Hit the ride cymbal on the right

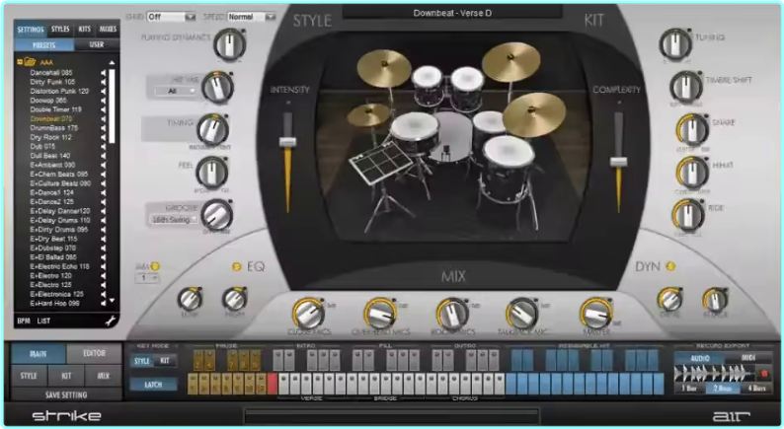click(x=534, y=113)
